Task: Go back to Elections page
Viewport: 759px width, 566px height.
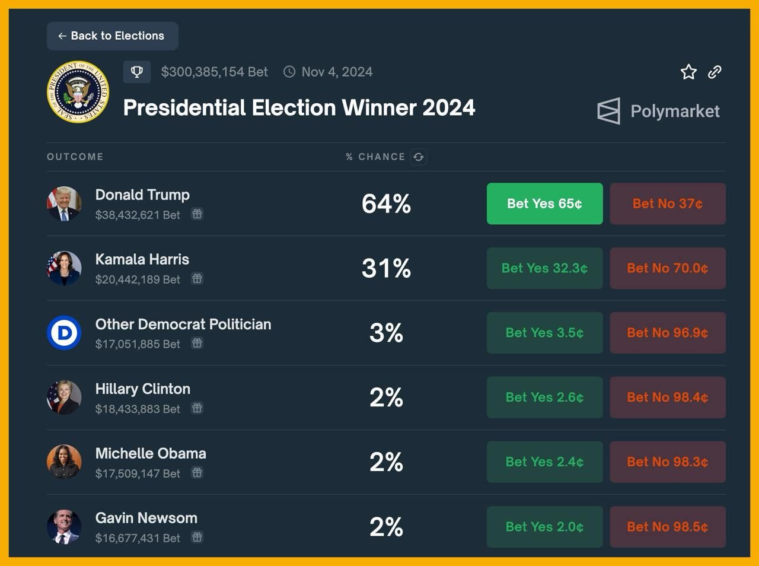Action: click(x=113, y=36)
